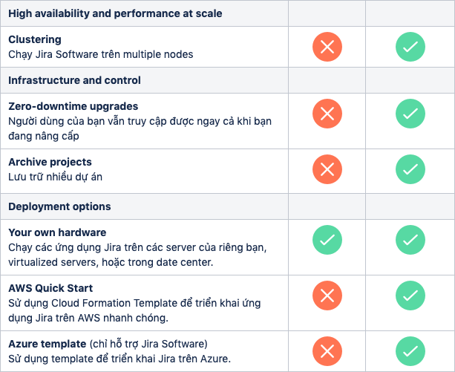
Task: Click second green check for Your own hardware
Action: point(410,240)
